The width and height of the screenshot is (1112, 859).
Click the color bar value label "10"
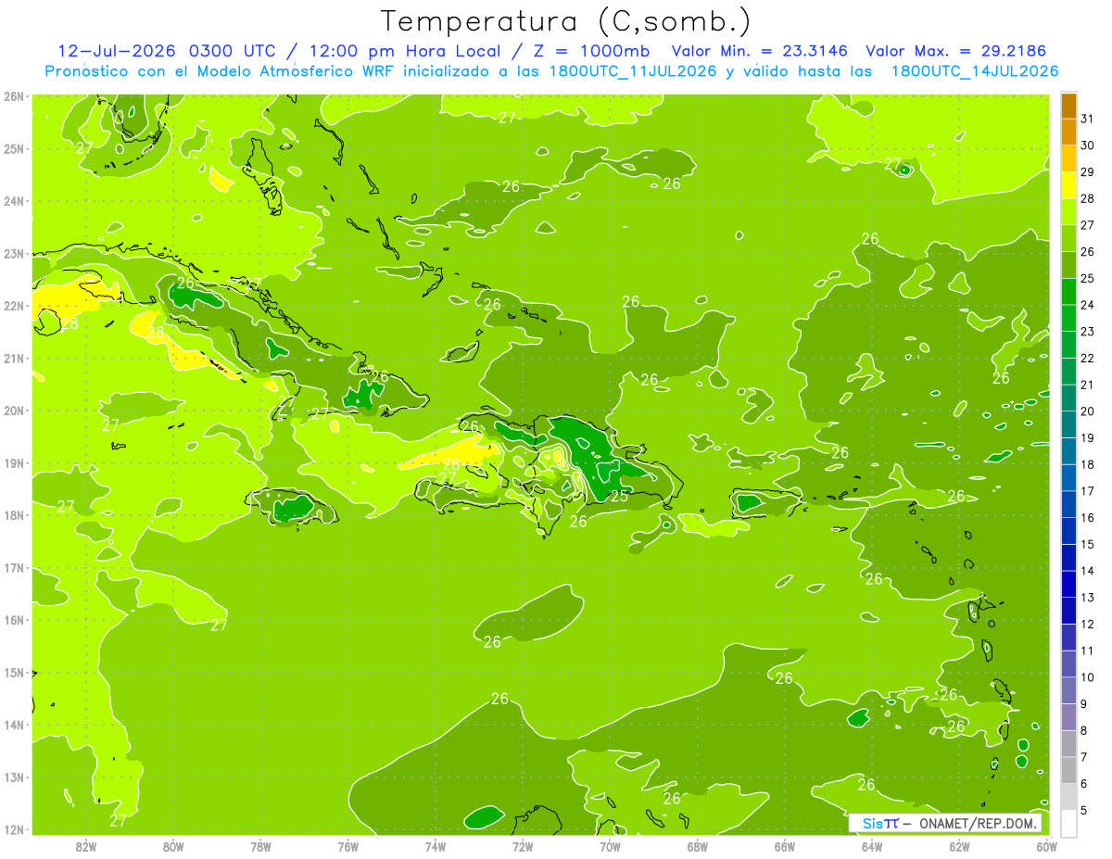click(1087, 676)
